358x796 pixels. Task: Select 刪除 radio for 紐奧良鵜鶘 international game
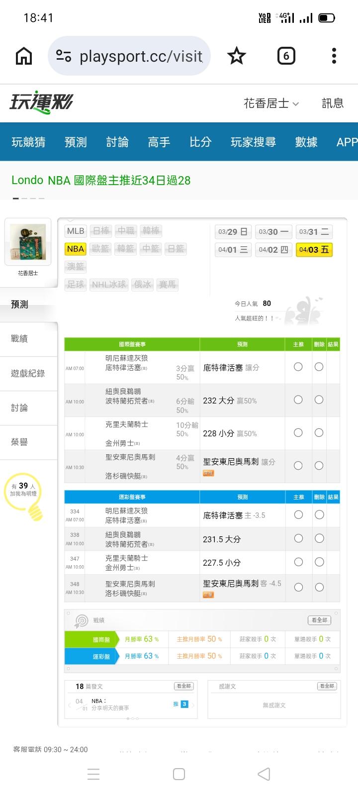point(319,400)
